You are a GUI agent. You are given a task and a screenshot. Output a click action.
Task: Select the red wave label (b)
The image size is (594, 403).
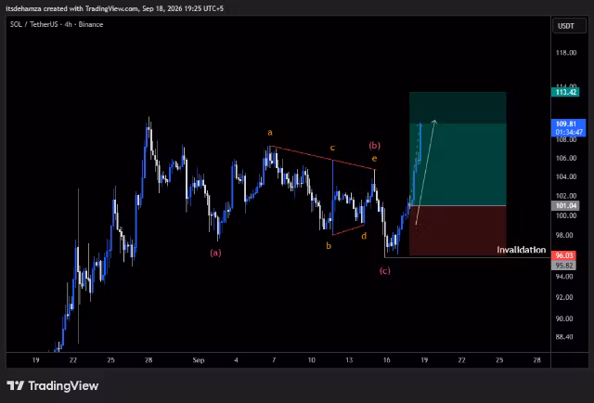coord(374,145)
